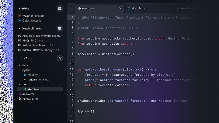Click the weather_forecast import line
The height and width of the screenshot is (123, 219).
[x=137, y=39]
